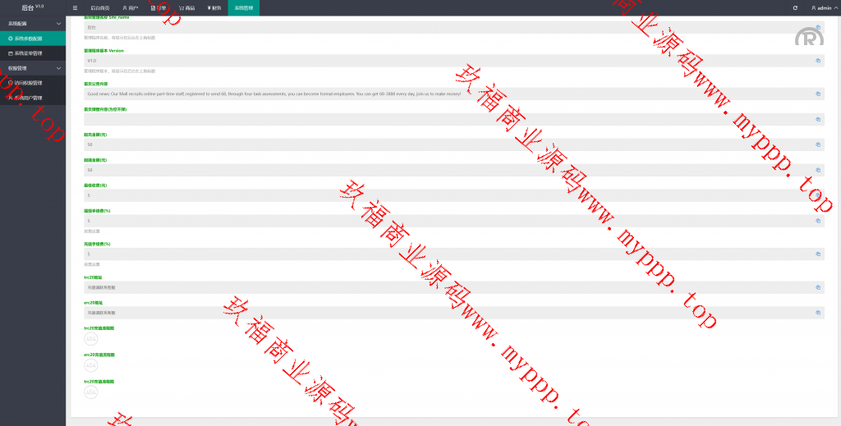Image resolution: width=841 pixels, height=426 pixels.
Task: Click copy icon for trc20地址 field
Action: point(818,287)
